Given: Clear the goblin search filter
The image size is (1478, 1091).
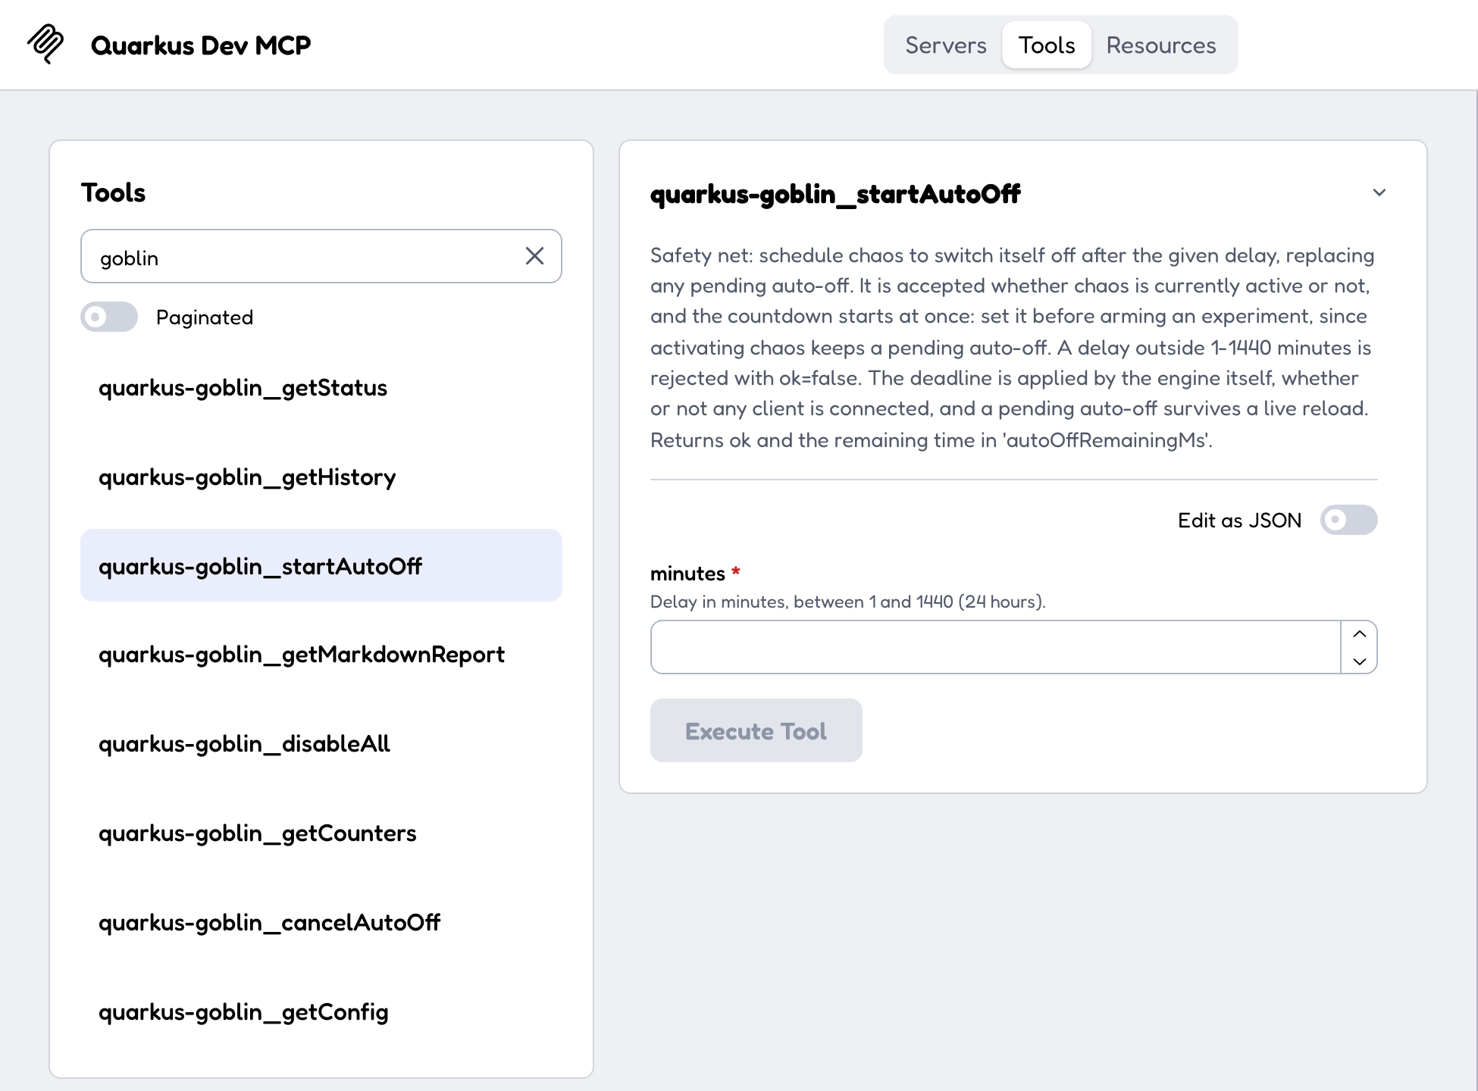Looking at the screenshot, I should click(534, 256).
